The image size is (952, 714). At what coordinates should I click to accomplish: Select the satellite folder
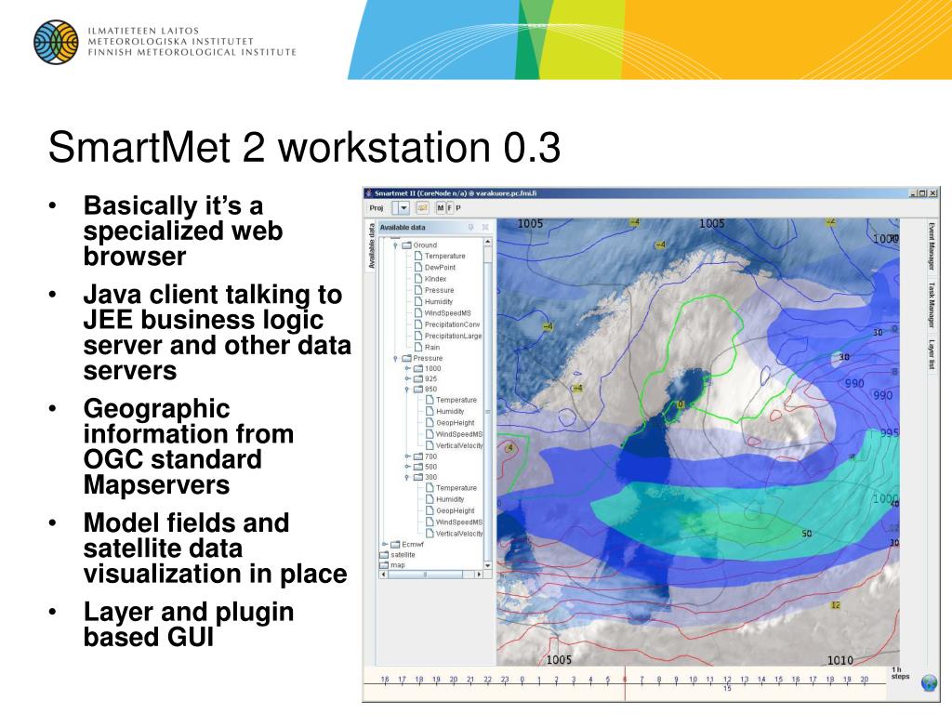point(398,555)
